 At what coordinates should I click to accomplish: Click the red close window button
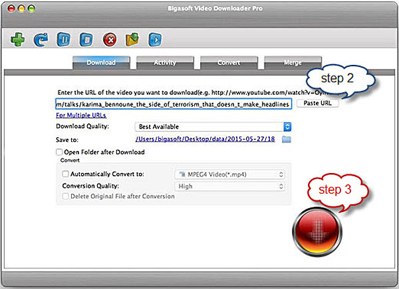11,9
